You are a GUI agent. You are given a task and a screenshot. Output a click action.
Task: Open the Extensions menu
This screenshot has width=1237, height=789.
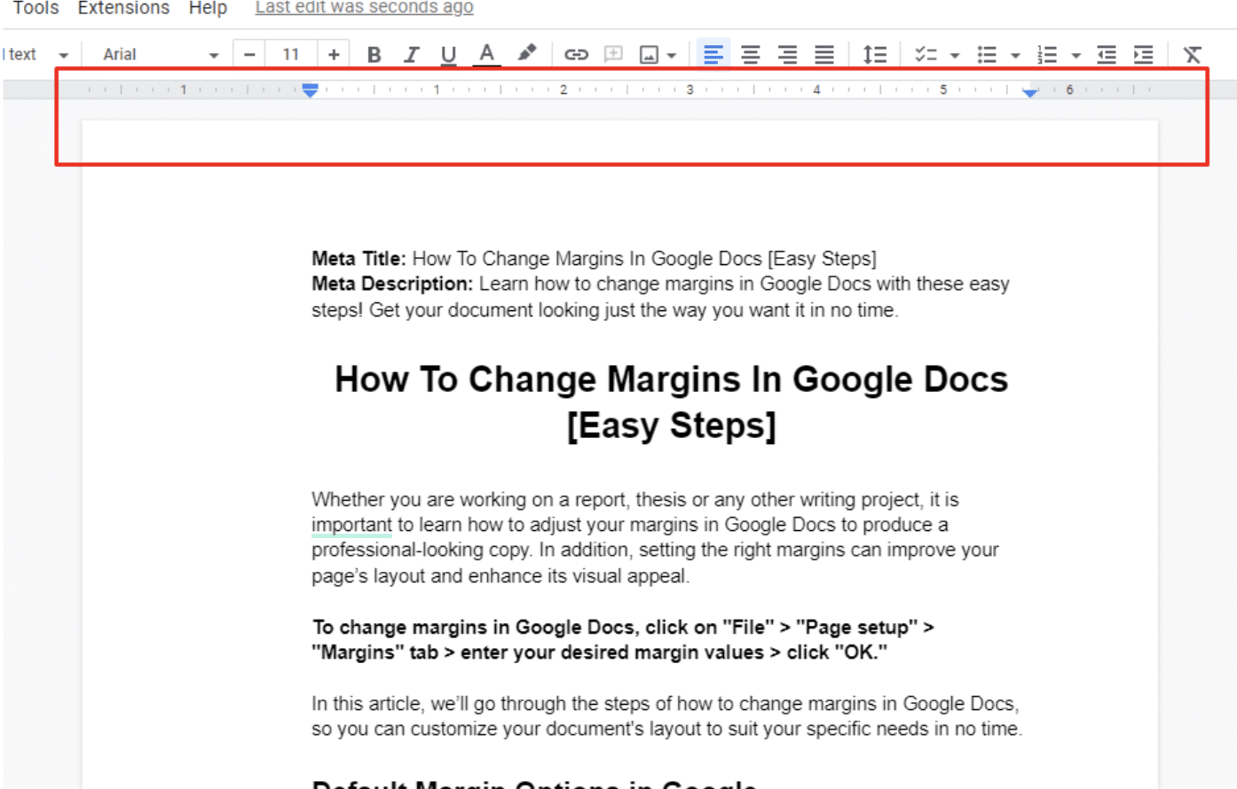pos(123,8)
